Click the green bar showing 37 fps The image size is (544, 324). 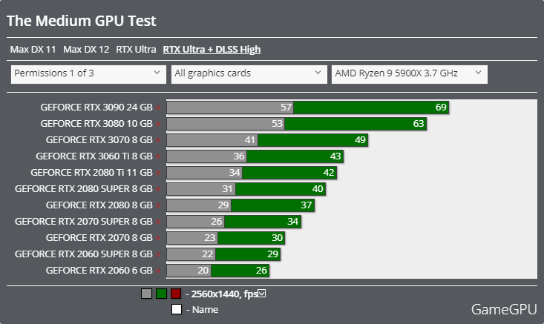(272, 205)
